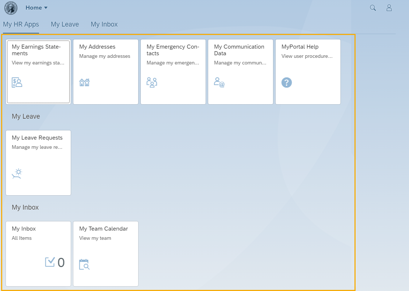This screenshot has height=291, width=409.
Task: Switch to the My Inbox tab
Action: click(104, 24)
